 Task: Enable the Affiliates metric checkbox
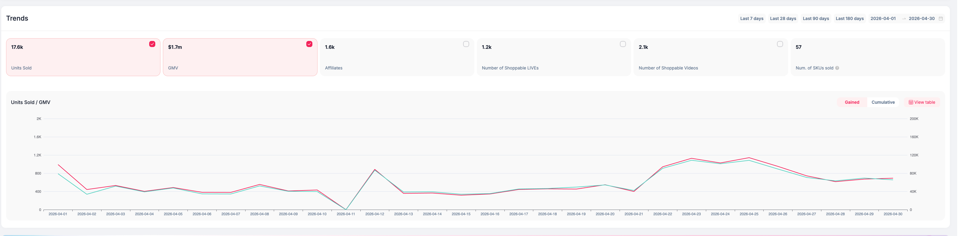[467, 44]
